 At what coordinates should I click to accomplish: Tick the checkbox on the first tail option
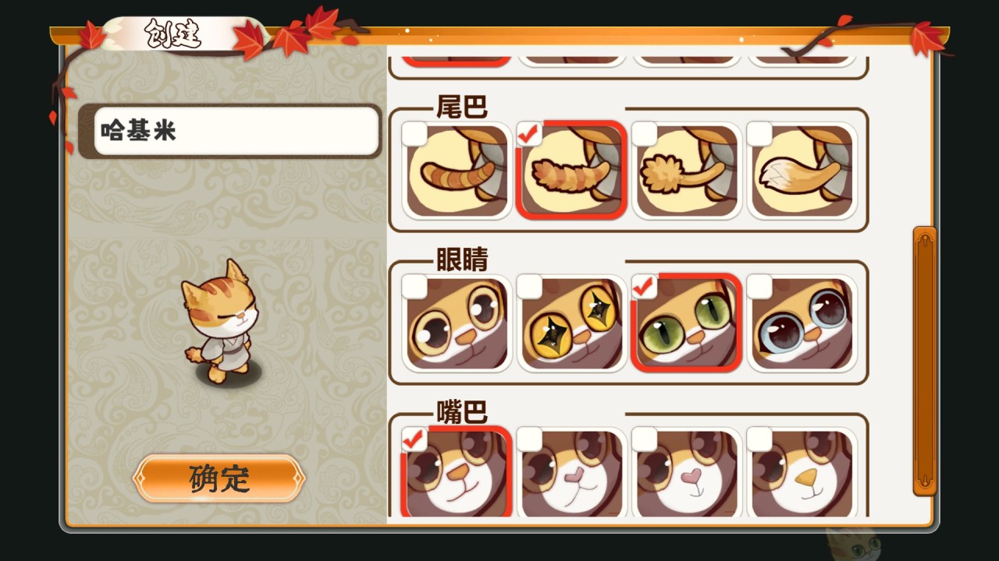415,134
